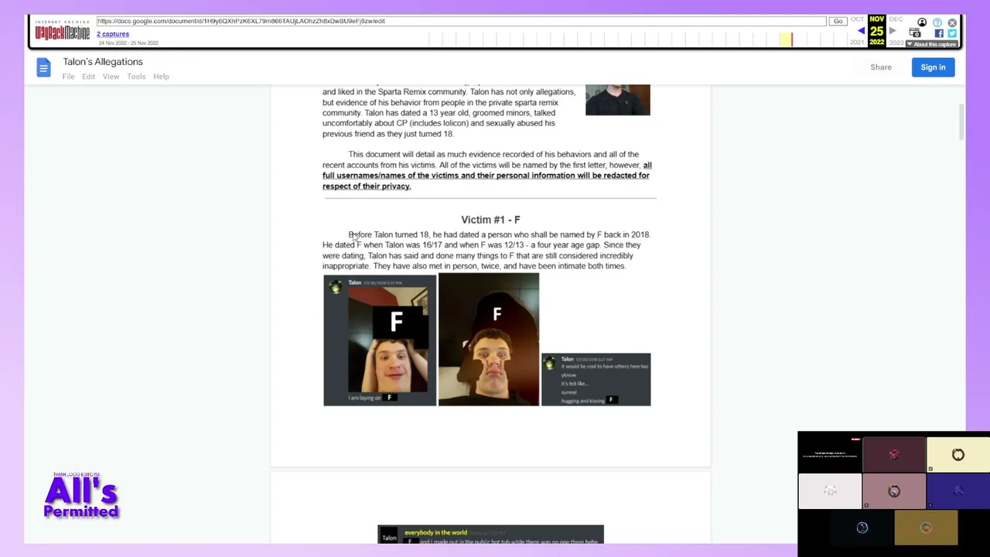Open the Tools menu
The image size is (990, 557).
coord(136,77)
